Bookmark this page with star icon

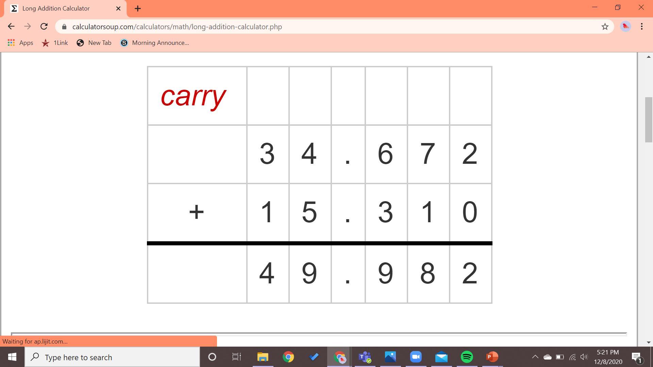coord(605,27)
